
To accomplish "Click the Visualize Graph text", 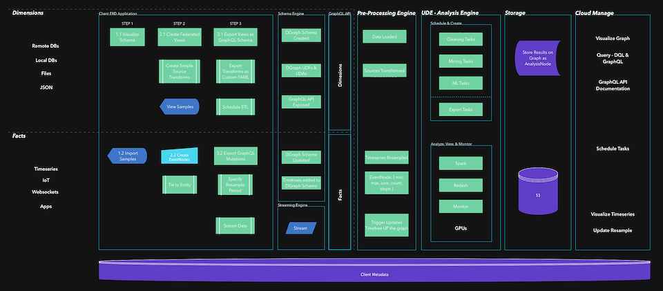I will [613, 38].
